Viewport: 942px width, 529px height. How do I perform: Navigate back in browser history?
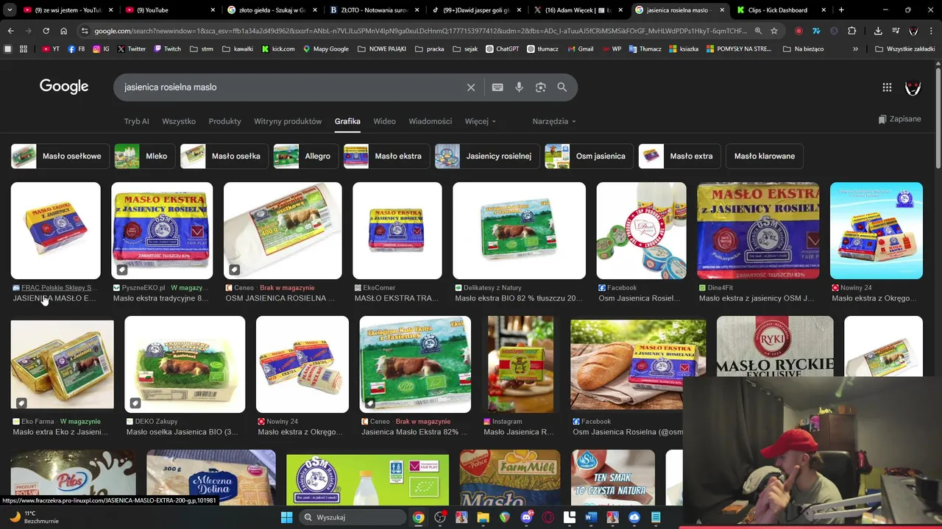(x=10, y=31)
